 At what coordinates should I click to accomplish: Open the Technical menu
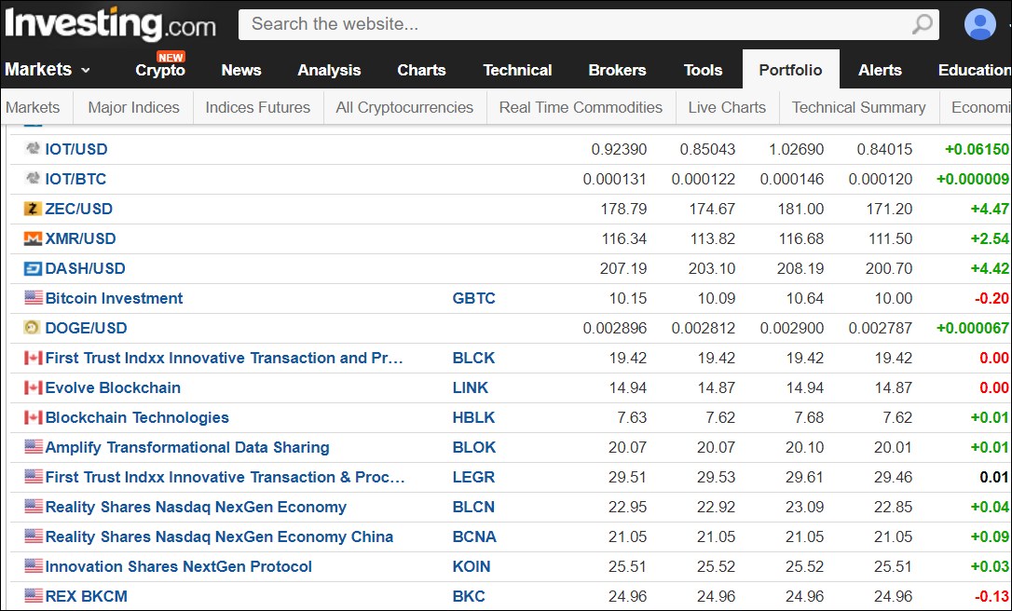[x=517, y=70]
